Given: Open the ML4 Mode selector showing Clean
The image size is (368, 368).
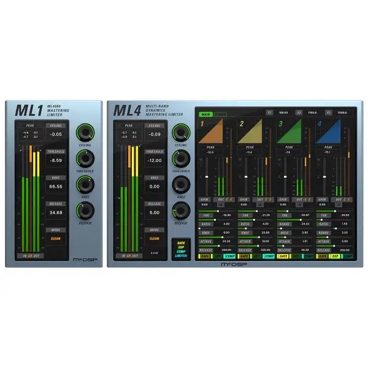Looking at the screenshot, I should pos(154,239).
